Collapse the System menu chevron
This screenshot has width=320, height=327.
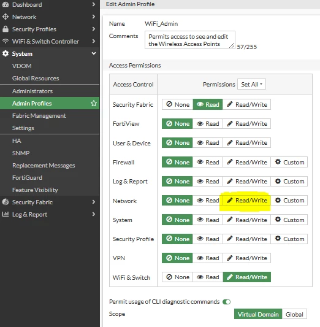tap(94, 53)
